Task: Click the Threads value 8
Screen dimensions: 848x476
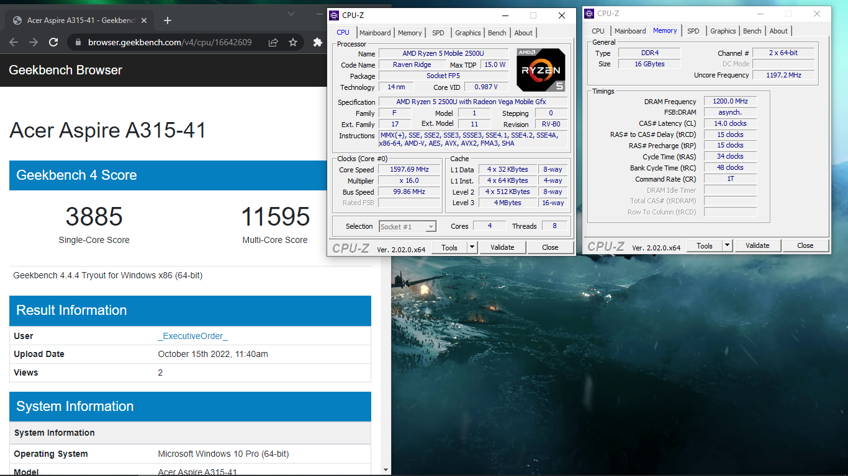Action: [554, 226]
